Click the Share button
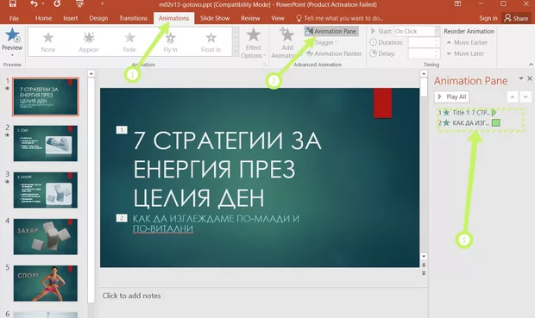The height and width of the screenshot is (318, 535). 516,18
